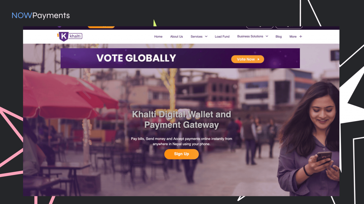The image size is (364, 204).
Task: Click the NOWPayments logo
Action: [x=41, y=16]
